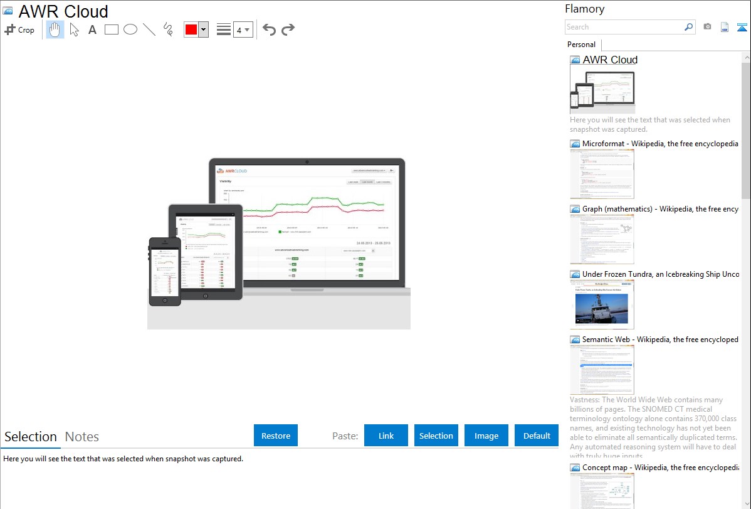The height and width of the screenshot is (509, 751).
Task: Click the document page icon
Action: 725,27
